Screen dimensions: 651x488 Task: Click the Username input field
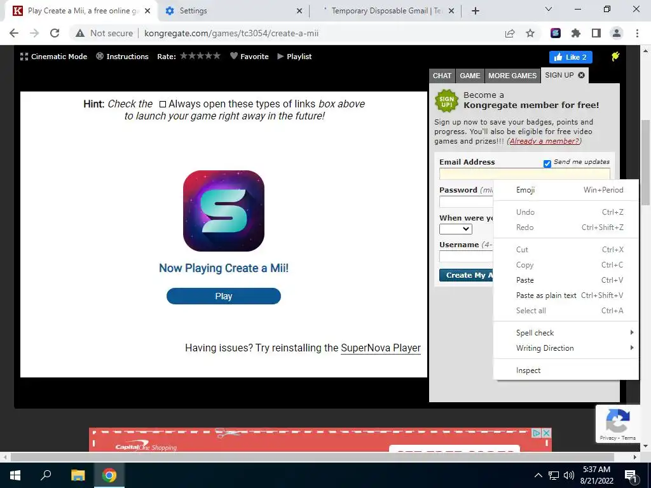point(466,256)
